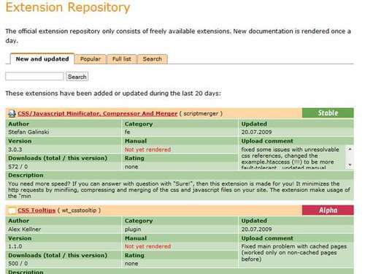
Task: Select author name Stefan Galinski
Action: [x=28, y=132]
